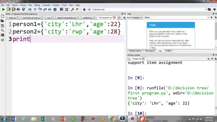Click Save file icon in left sidebar
The width and height of the screenshot is (217, 122).
[x=2, y=26]
